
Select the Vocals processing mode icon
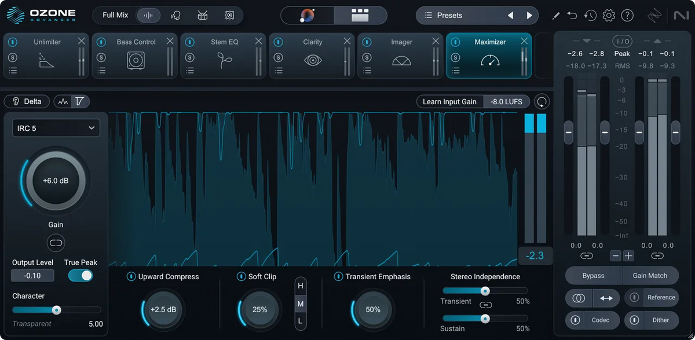(175, 16)
